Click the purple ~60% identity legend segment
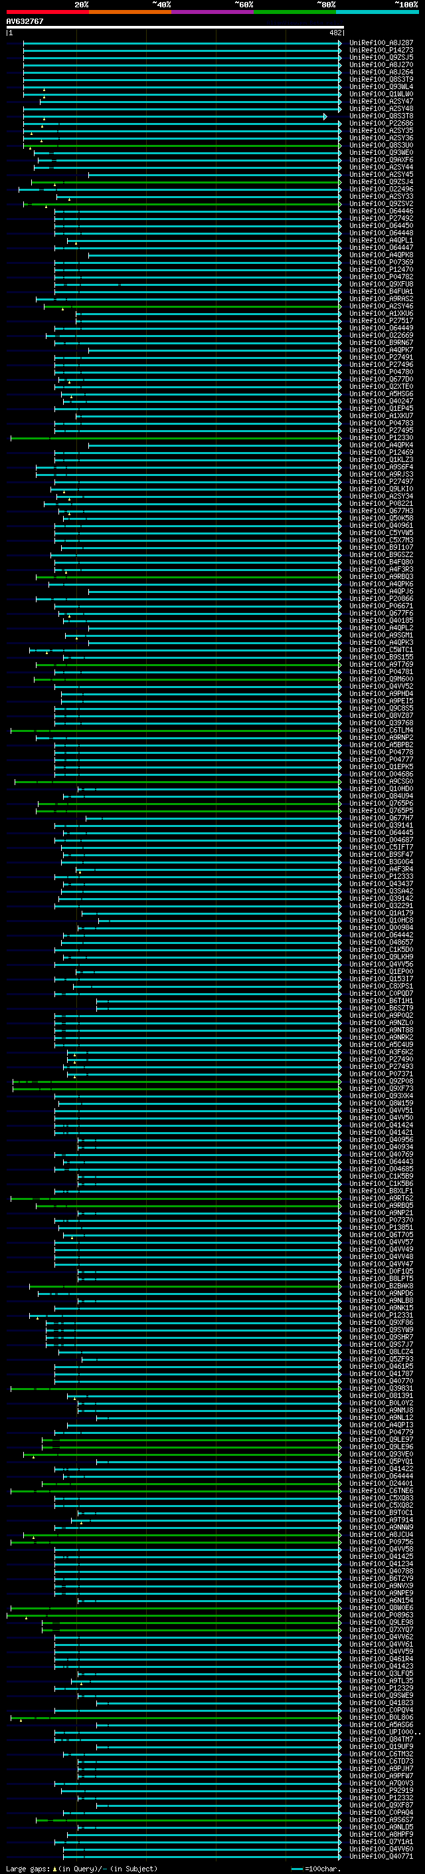This screenshot has width=425, height=1874. [x=212, y=12]
